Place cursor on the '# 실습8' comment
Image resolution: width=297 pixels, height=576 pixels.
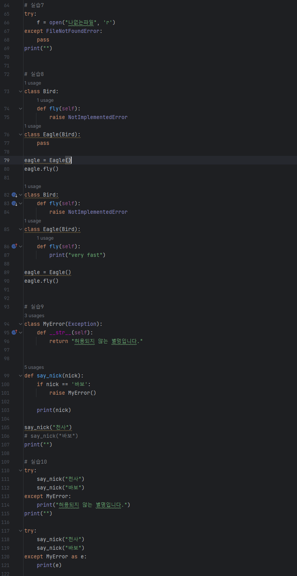(34, 74)
